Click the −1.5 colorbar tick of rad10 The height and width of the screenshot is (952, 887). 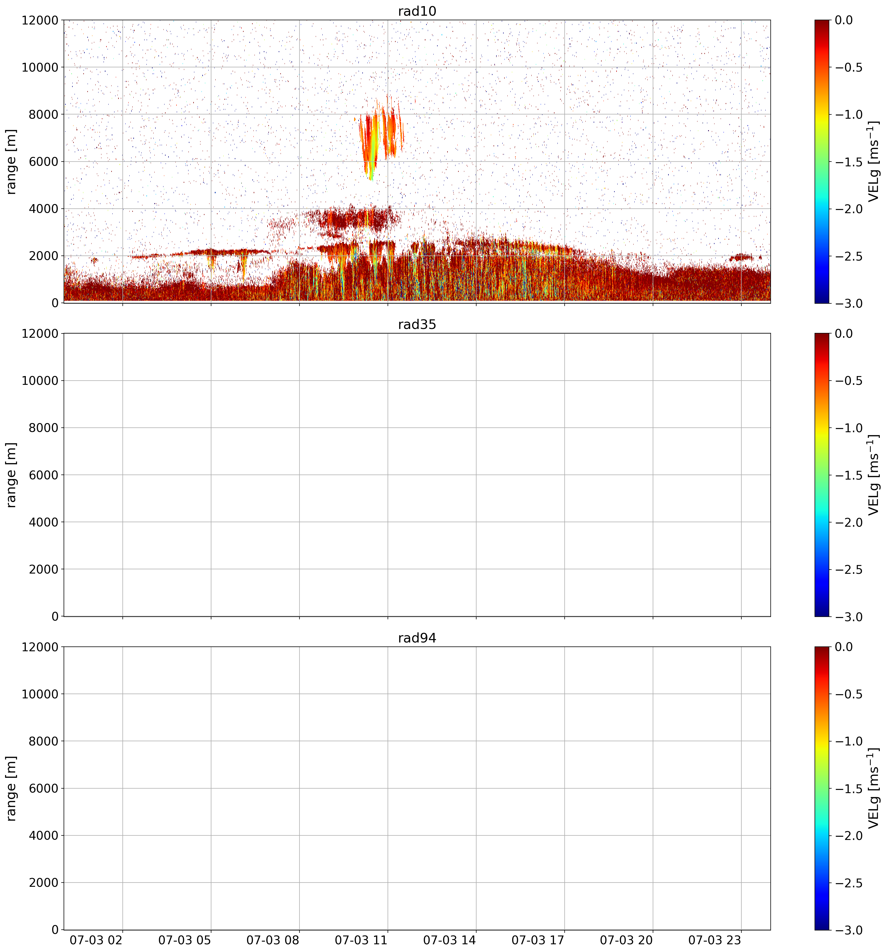click(x=849, y=162)
